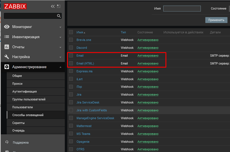The width and height of the screenshot is (230, 152).
Task: Collapse the Администрирование section chevron
Action: (x=60, y=67)
